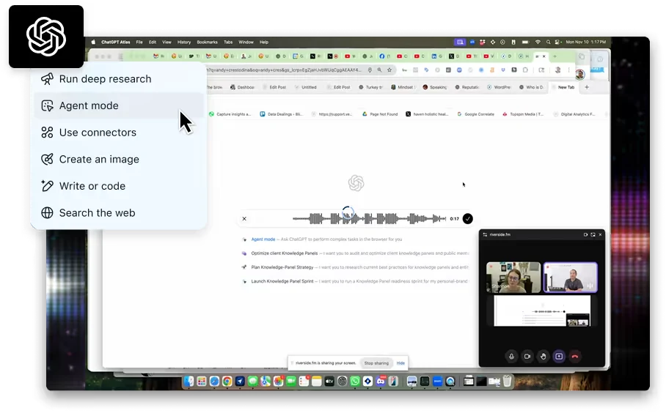Click bookmark star in address bar
This screenshot has height=413, width=666.
[x=389, y=70]
